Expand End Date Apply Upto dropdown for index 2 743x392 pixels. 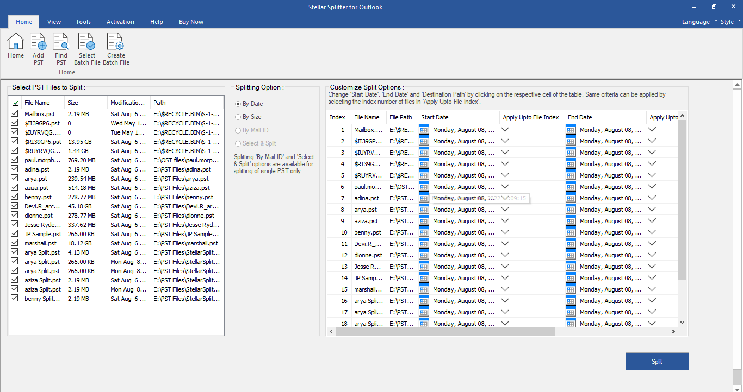click(652, 141)
